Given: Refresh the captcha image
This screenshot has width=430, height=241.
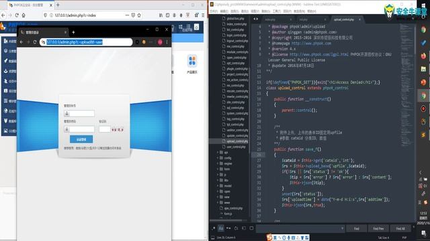Looking at the screenshot, I should click(x=118, y=129).
